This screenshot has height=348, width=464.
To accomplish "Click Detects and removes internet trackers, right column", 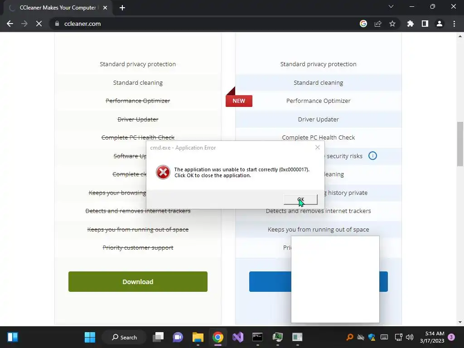I will pos(319,211).
